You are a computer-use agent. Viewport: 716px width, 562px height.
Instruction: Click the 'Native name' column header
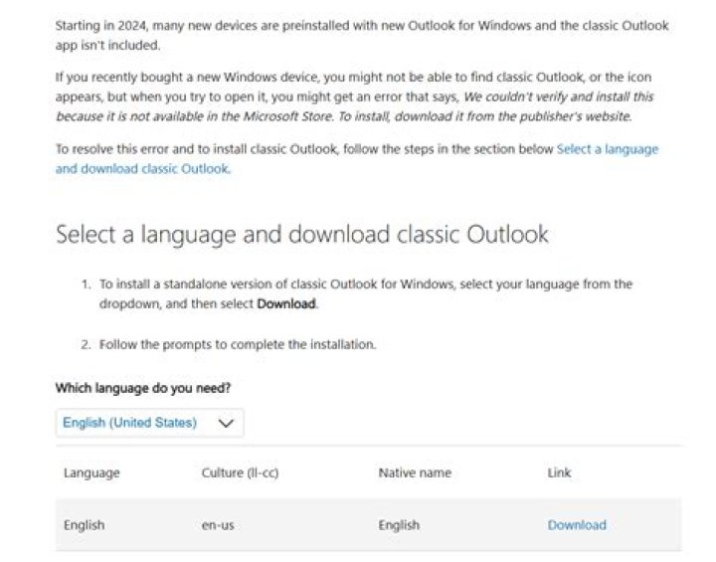pyautogui.click(x=415, y=472)
